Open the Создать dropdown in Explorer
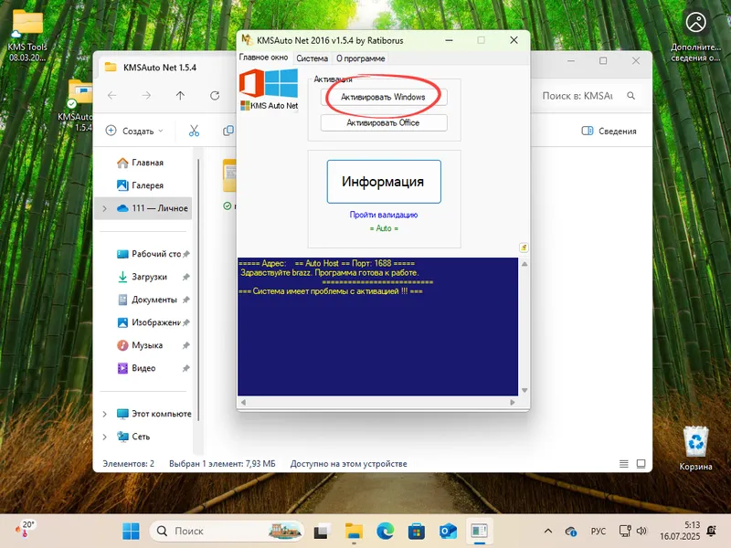Viewport: 731px width, 548px height. pyautogui.click(x=135, y=130)
